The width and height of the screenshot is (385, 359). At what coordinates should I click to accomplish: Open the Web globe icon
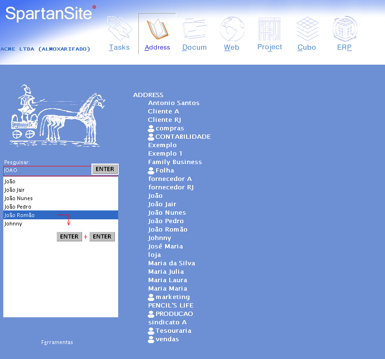[232, 29]
